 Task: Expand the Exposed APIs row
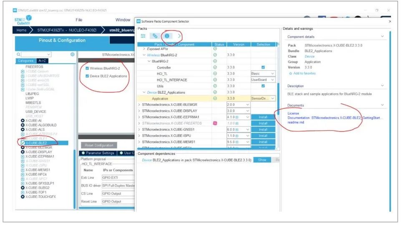[x=144, y=48]
